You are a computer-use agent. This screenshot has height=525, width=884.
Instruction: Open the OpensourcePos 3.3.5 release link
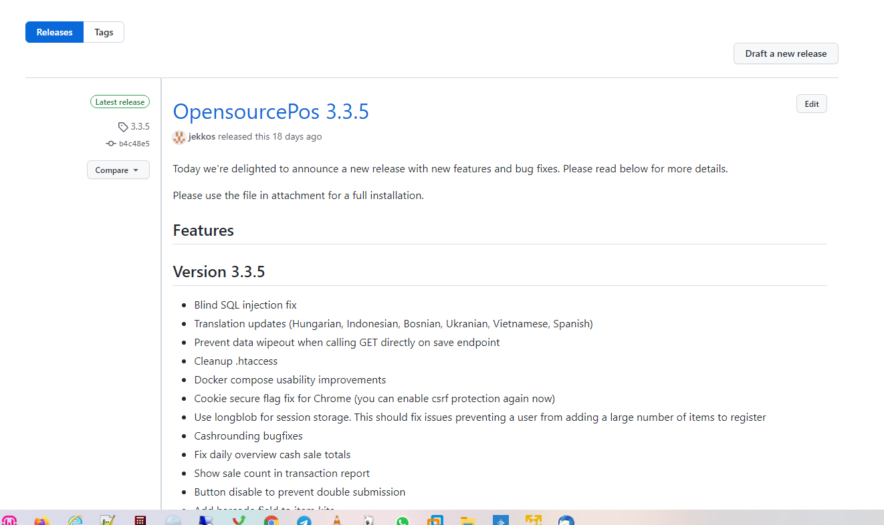(x=271, y=112)
